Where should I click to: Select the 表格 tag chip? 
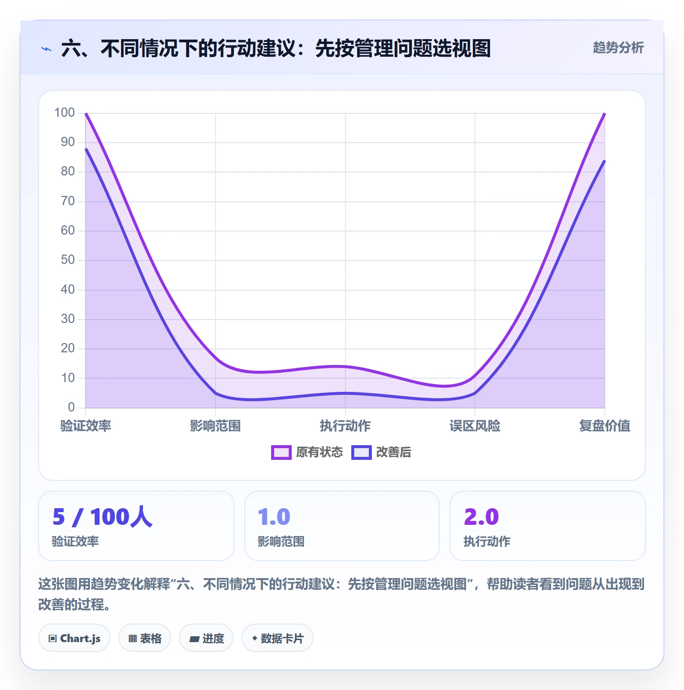pos(145,638)
